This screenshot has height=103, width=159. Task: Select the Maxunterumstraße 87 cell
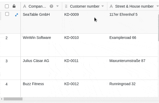click(132, 68)
